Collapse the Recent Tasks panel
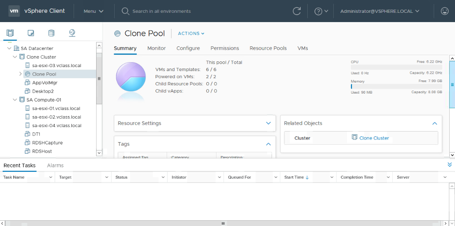Image resolution: width=455 pixels, height=226 pixels. pos(449,165)
